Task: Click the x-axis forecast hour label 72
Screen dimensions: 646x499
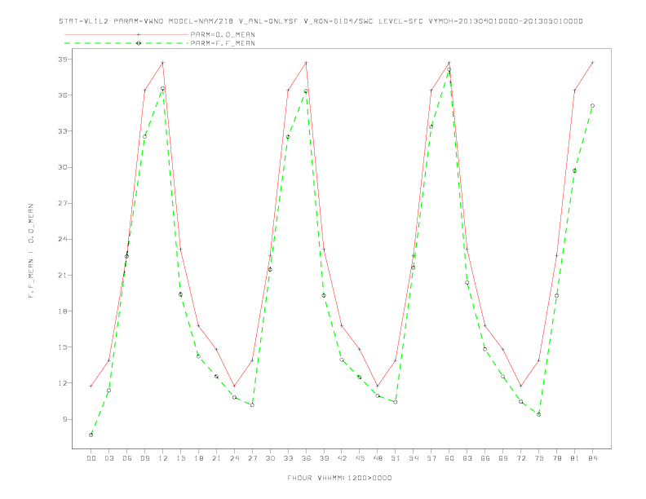Action: click(x=521, y=458)
